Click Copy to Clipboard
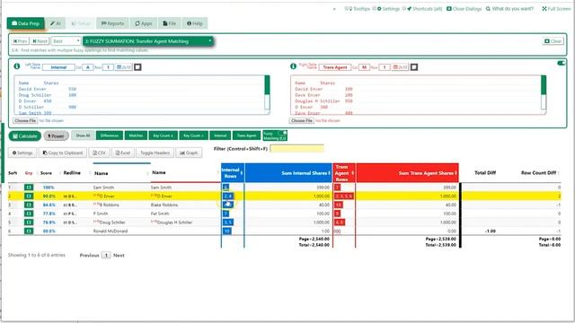This screenshot has height=323, width=575. pyautogui.click(x=63, y=153)
